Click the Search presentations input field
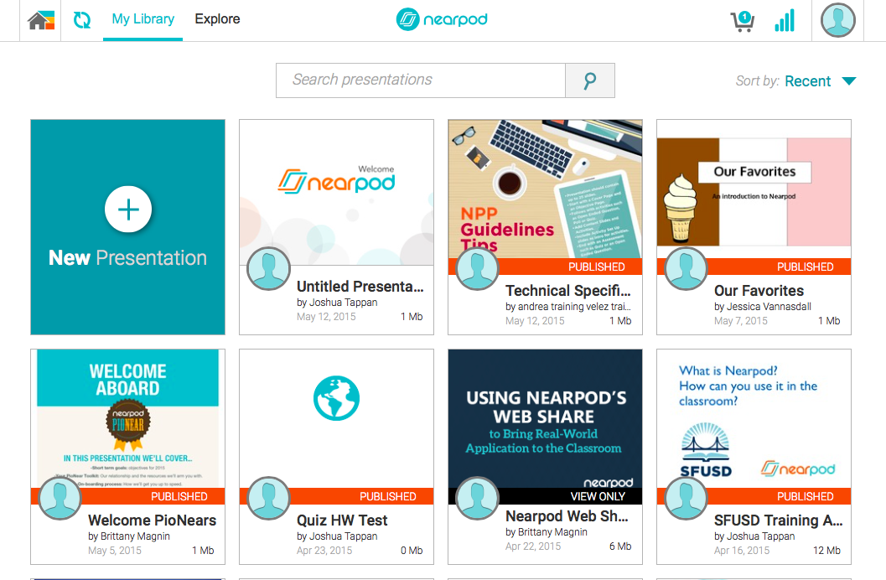The image size is (886, 580). (421, 80)
